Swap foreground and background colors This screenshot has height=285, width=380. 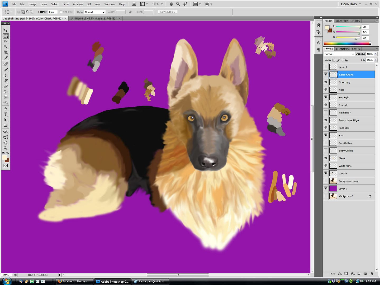tap(8, 153)
